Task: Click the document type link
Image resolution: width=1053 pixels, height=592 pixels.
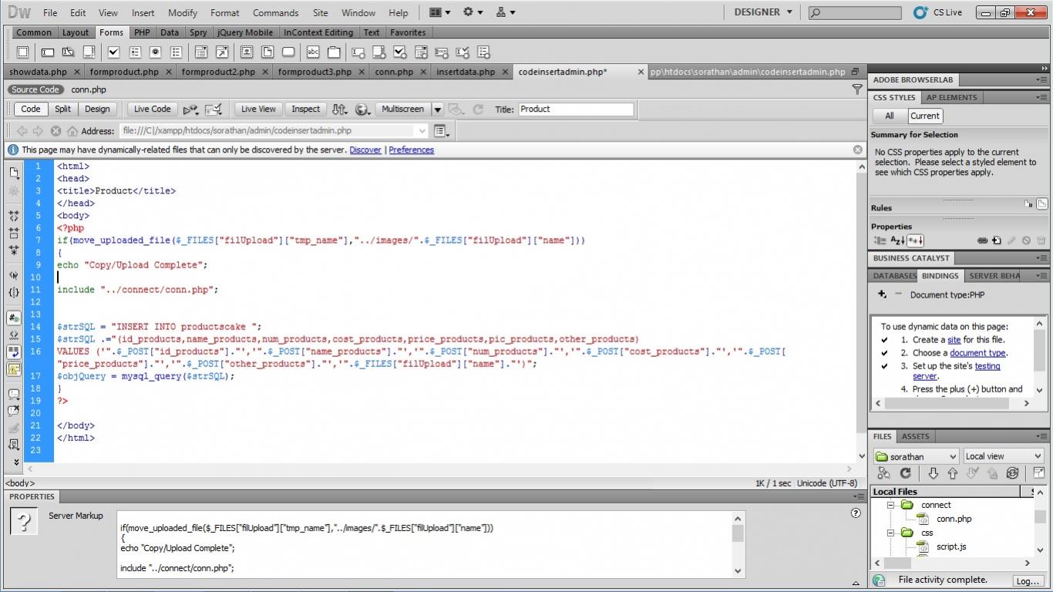Action: 977,353
